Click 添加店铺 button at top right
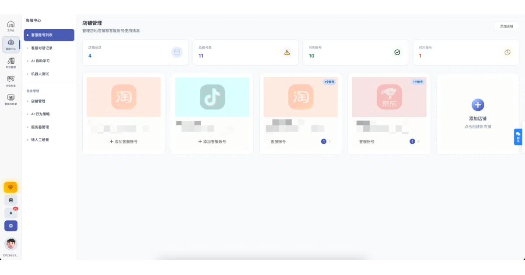The width and height of the screenshot is (525, 275). pos(507,26)
